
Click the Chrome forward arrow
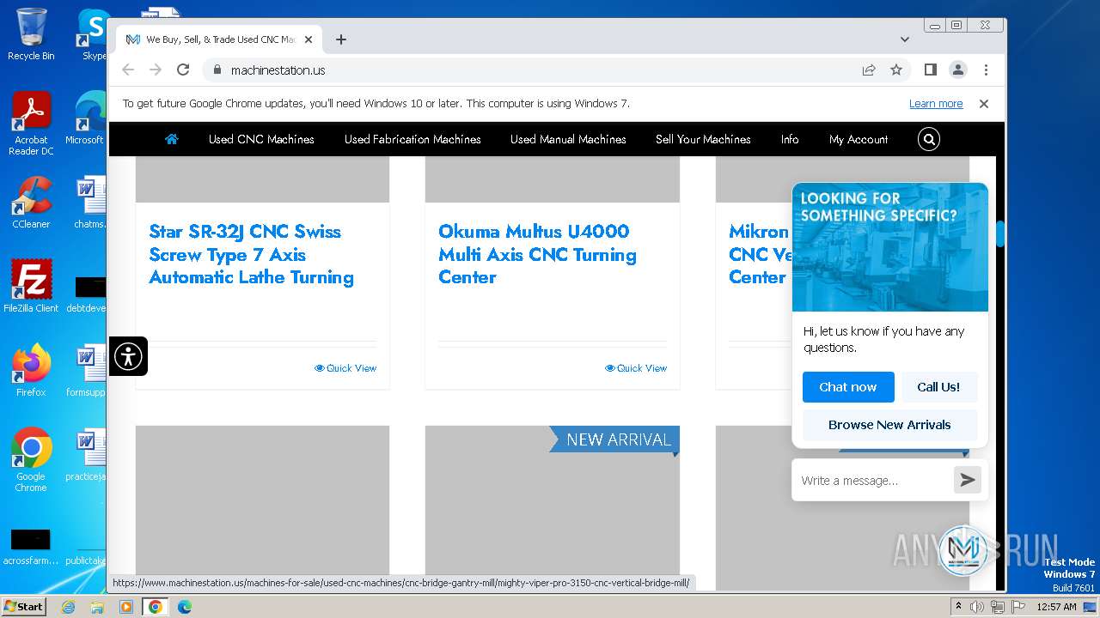[156, 70]
